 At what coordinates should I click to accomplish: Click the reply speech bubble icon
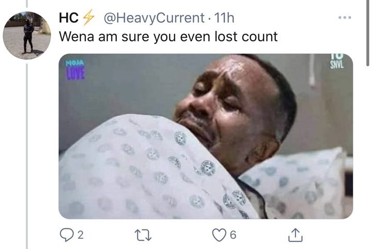click(66, 235)
